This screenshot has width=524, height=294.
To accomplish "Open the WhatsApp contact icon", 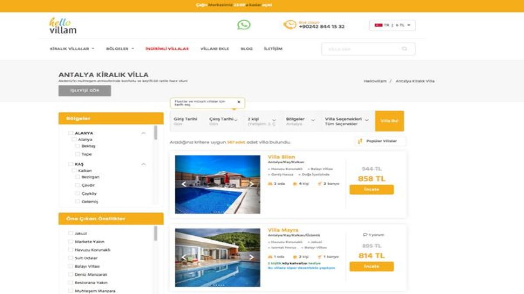I will point(244,25).
